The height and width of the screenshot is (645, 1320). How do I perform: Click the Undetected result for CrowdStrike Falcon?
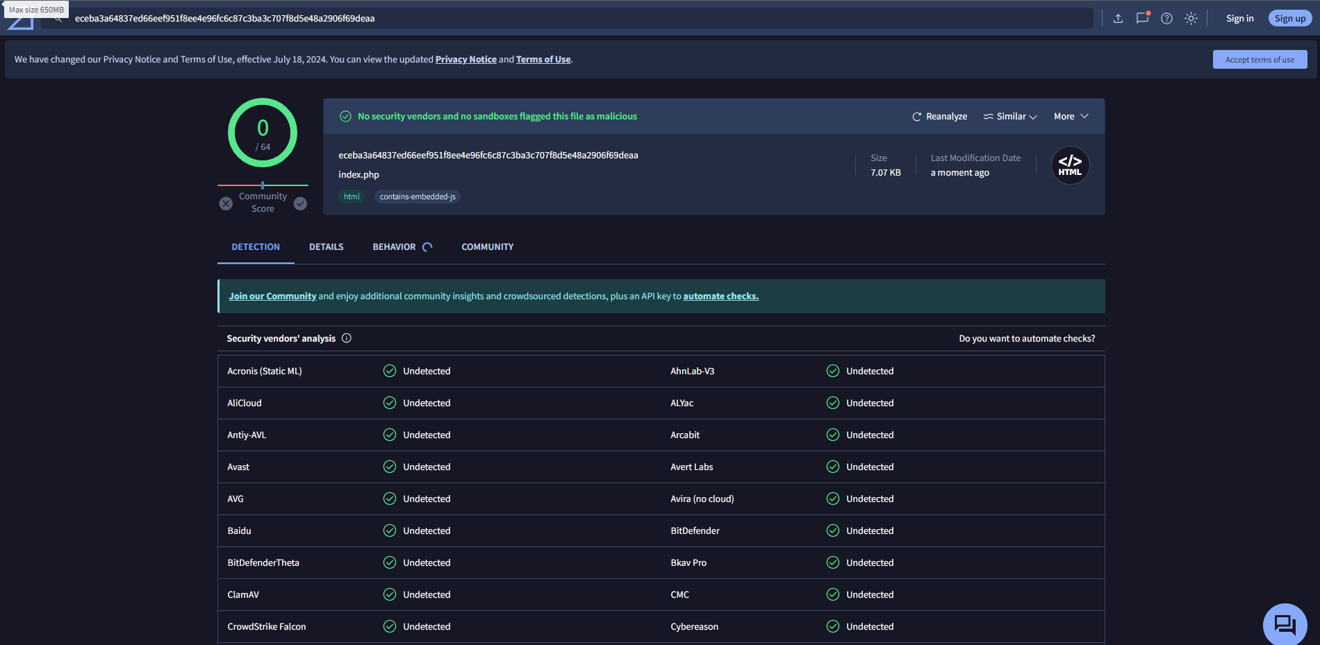coord(427,626)
